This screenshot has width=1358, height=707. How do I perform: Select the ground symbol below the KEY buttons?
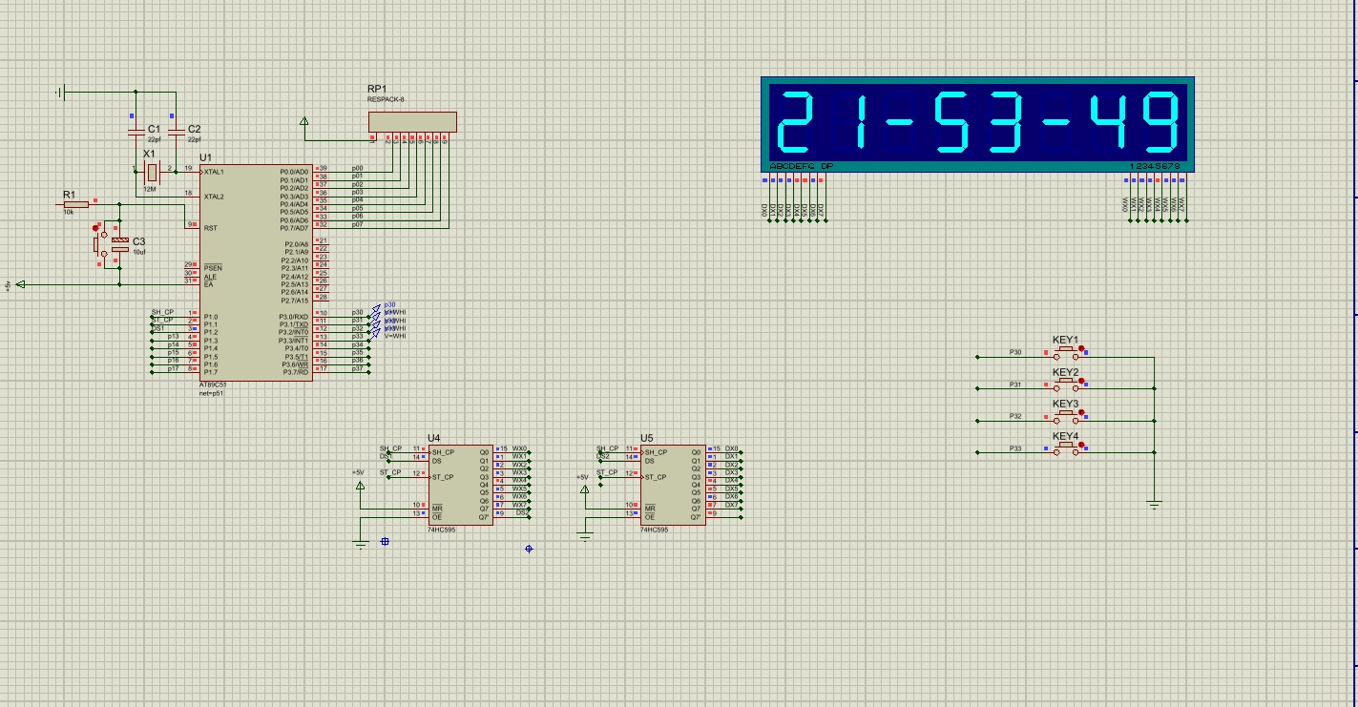click(1155, 504)
